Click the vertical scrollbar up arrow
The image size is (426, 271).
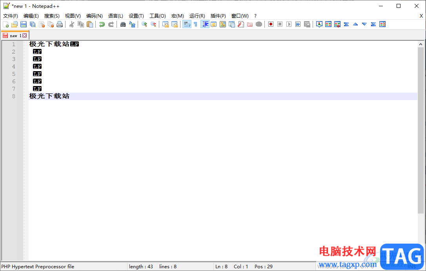421,44
